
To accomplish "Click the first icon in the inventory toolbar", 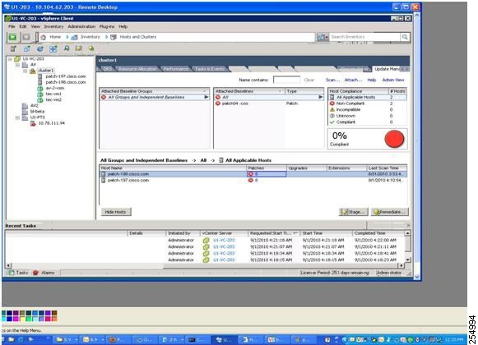I will [x=13, y=48].
